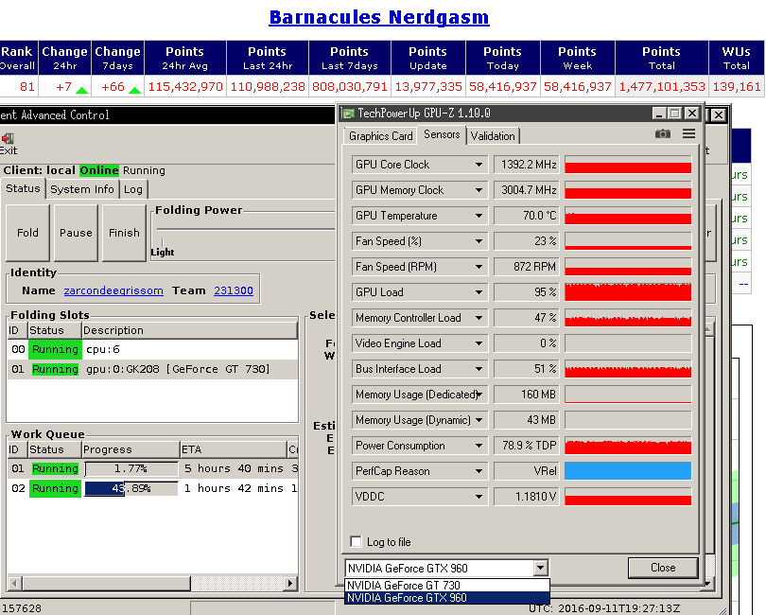Select folding slot 00 cpu:6 row
The height and width of the screenshot is (615, 766).
[x=152, y=349]
